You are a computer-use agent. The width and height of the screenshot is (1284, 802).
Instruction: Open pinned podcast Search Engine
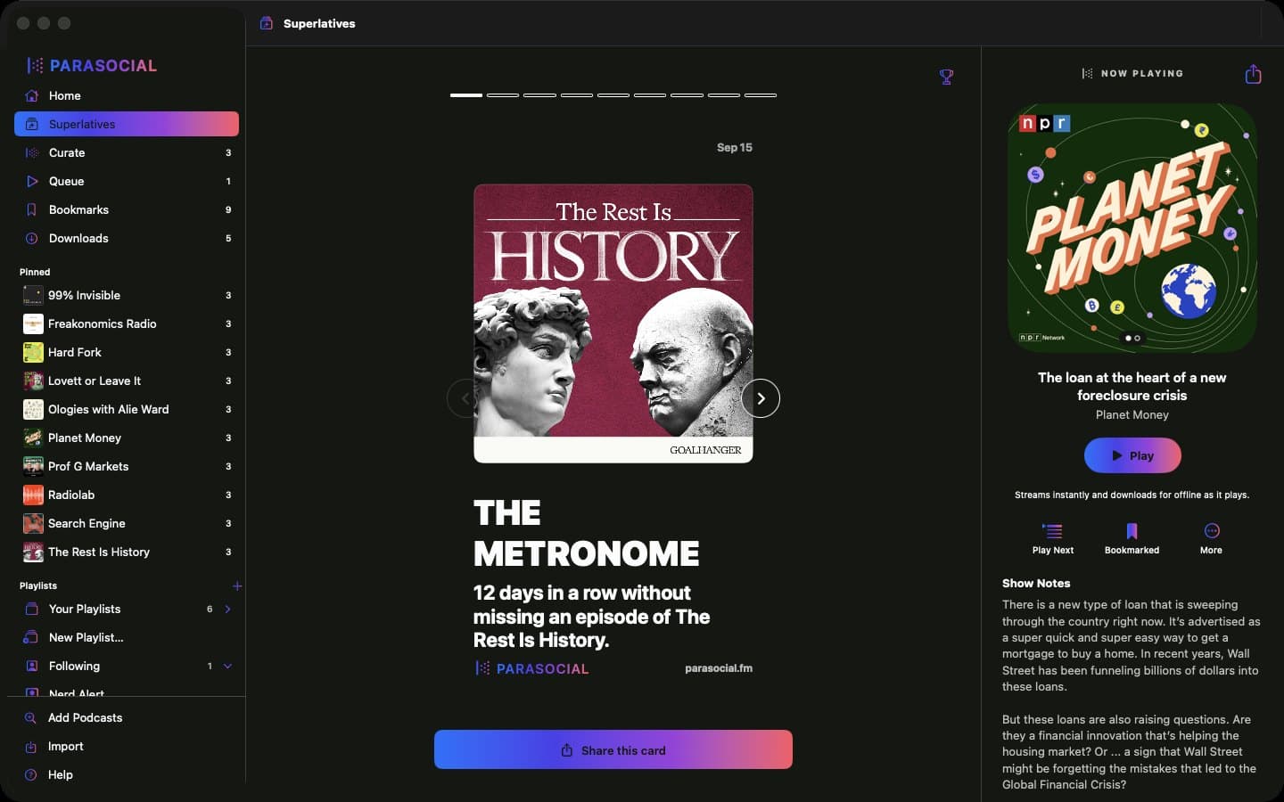(x=127, y=523)
